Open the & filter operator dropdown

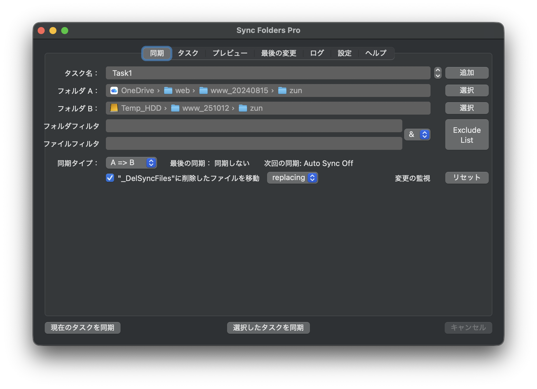[x=417, y=135]
